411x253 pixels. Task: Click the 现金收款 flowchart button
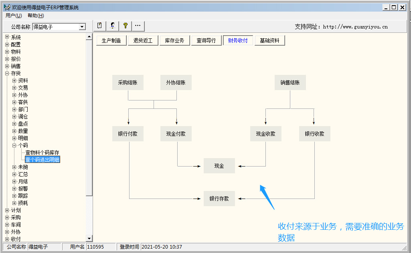(x=265, y=134)
